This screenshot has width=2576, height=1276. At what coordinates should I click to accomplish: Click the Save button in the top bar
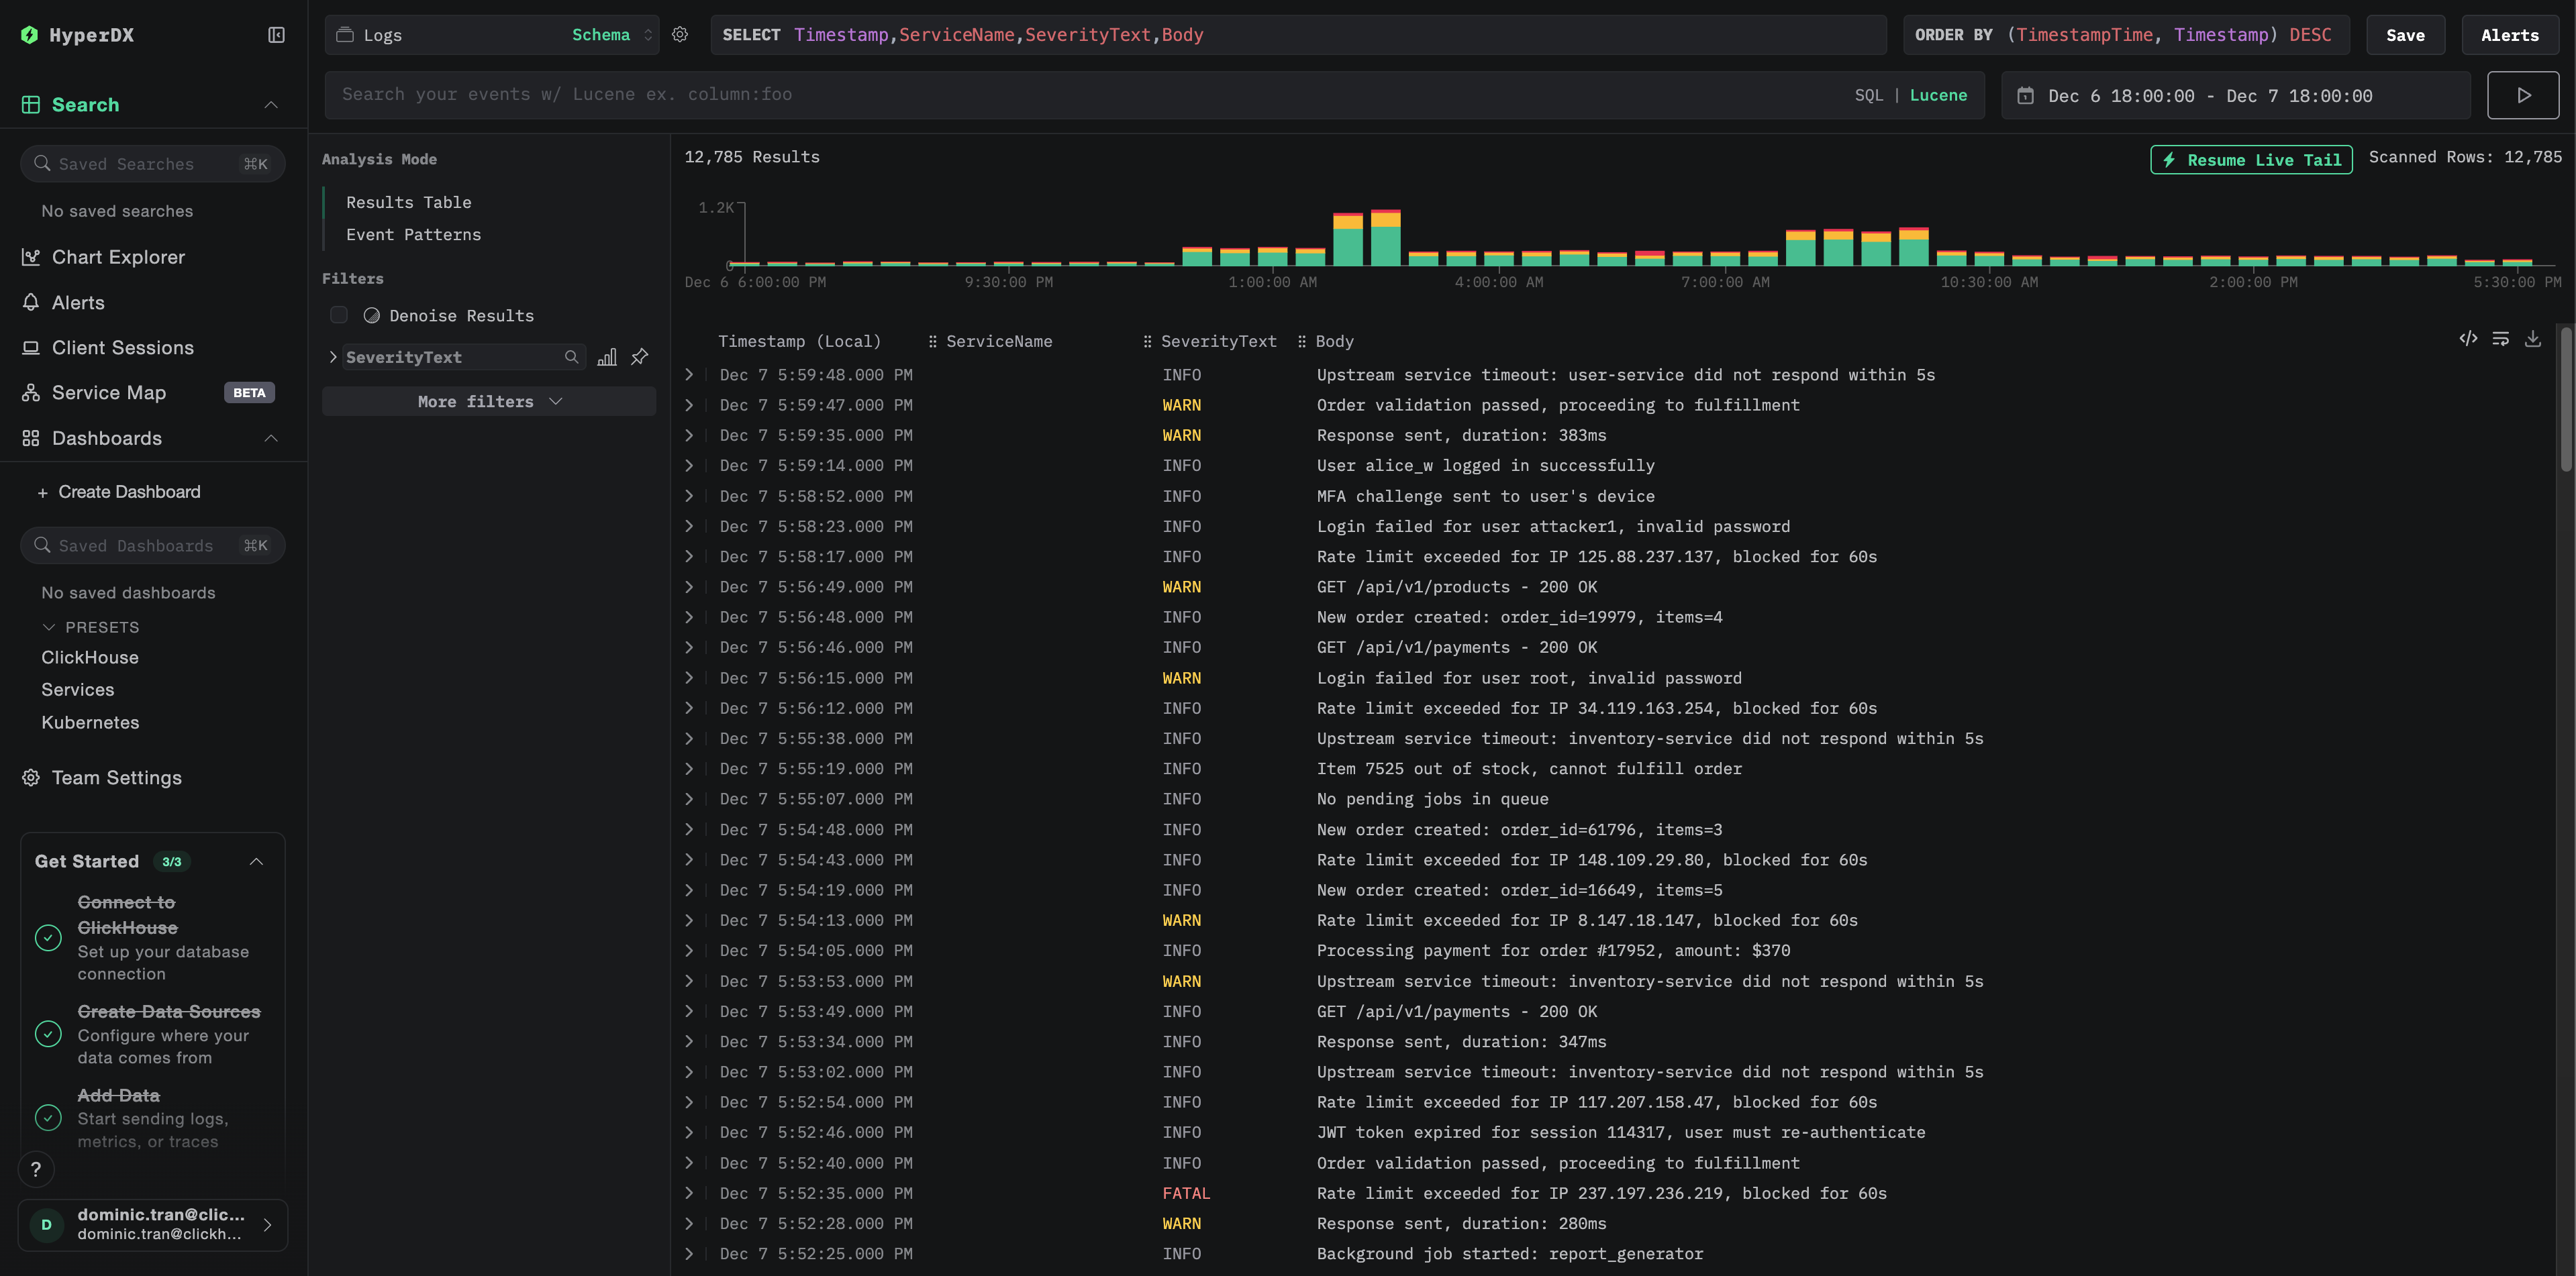(x=2405, y=34)
